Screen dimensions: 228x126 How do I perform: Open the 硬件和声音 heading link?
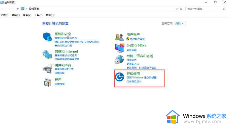coord(63,65)
